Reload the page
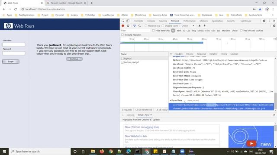Image resolution: width=277 pixels, height=155 pixels. [16, 9]
